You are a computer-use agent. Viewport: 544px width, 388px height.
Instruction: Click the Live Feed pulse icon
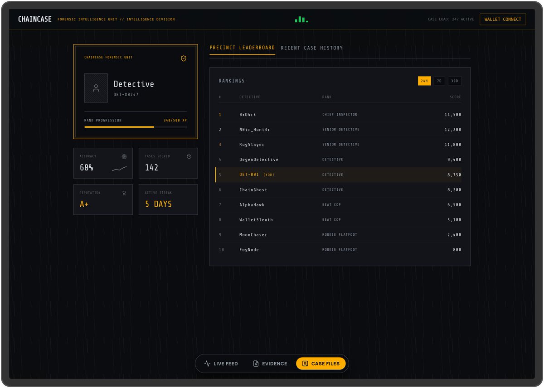click(x=208, y=364)
